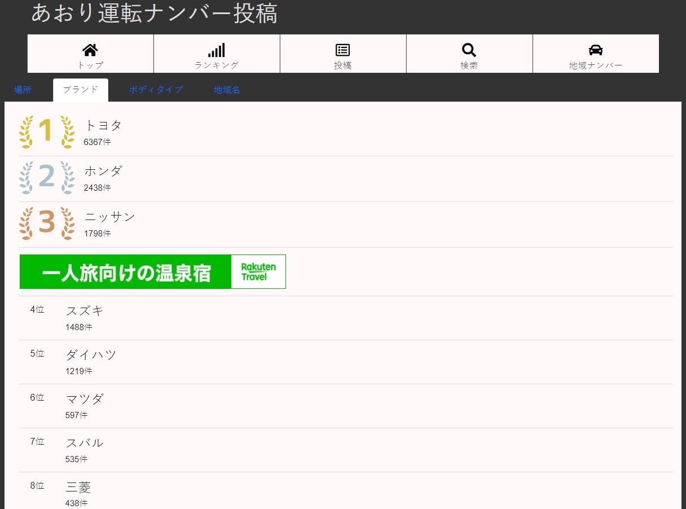Open the ホンダ brand entry
This screenshot has height=509, width=686.
coord(103,171)
